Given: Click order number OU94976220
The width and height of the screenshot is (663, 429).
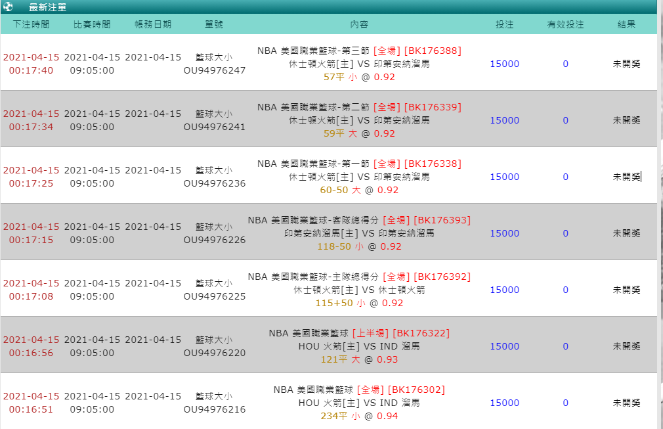Looking at the screenshot, I should pos(215,353).
